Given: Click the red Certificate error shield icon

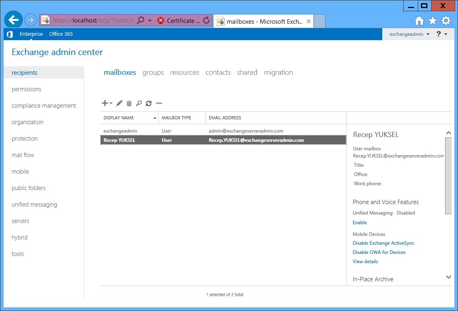Looking at the screenshot, I should tap(161, 21).
